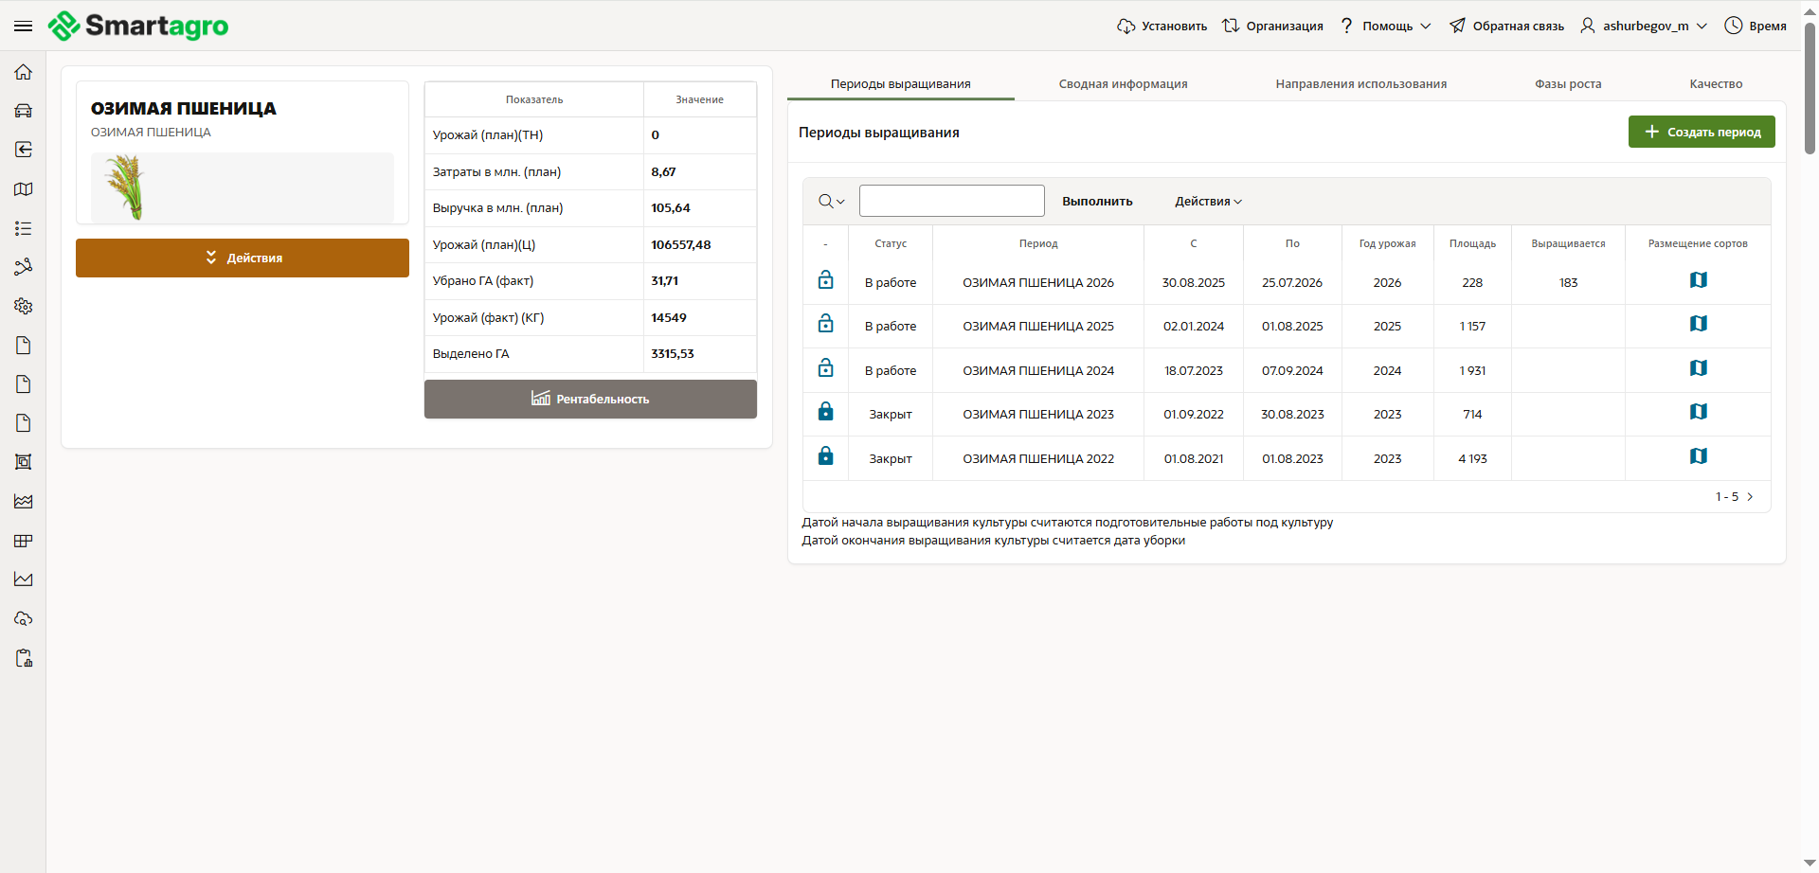Expand the Действия dropdown in table toolbar
The height and width of the screenshot is (873, 1819).
(1208, 202)
